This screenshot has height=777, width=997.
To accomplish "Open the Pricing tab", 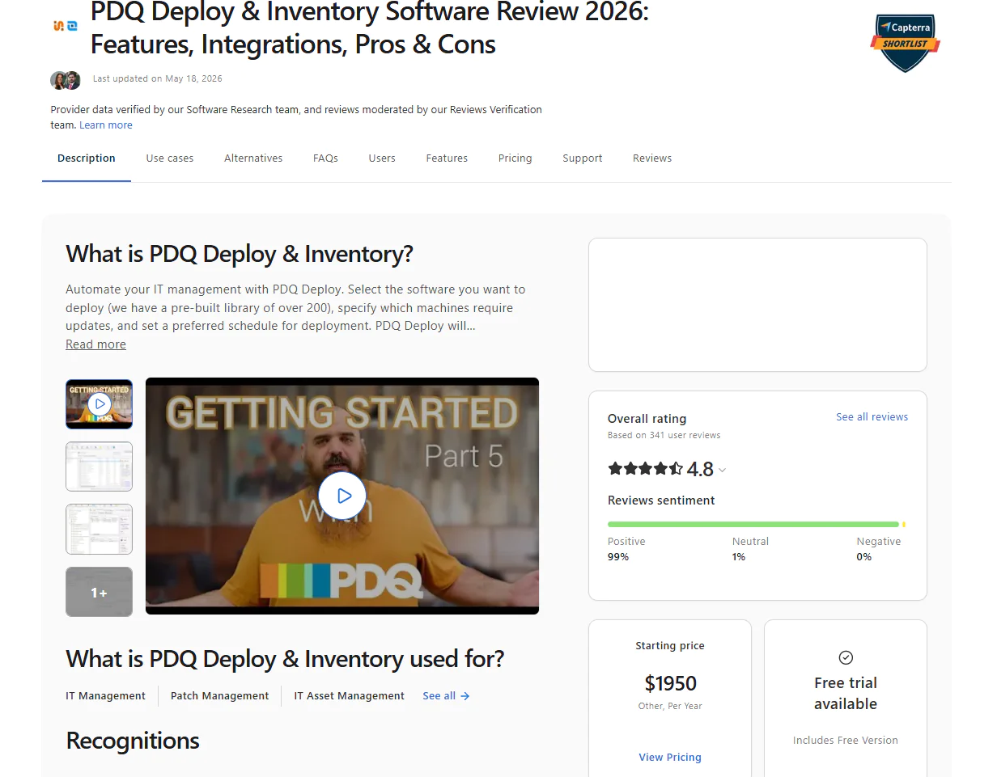I will (x=515, y=158).
